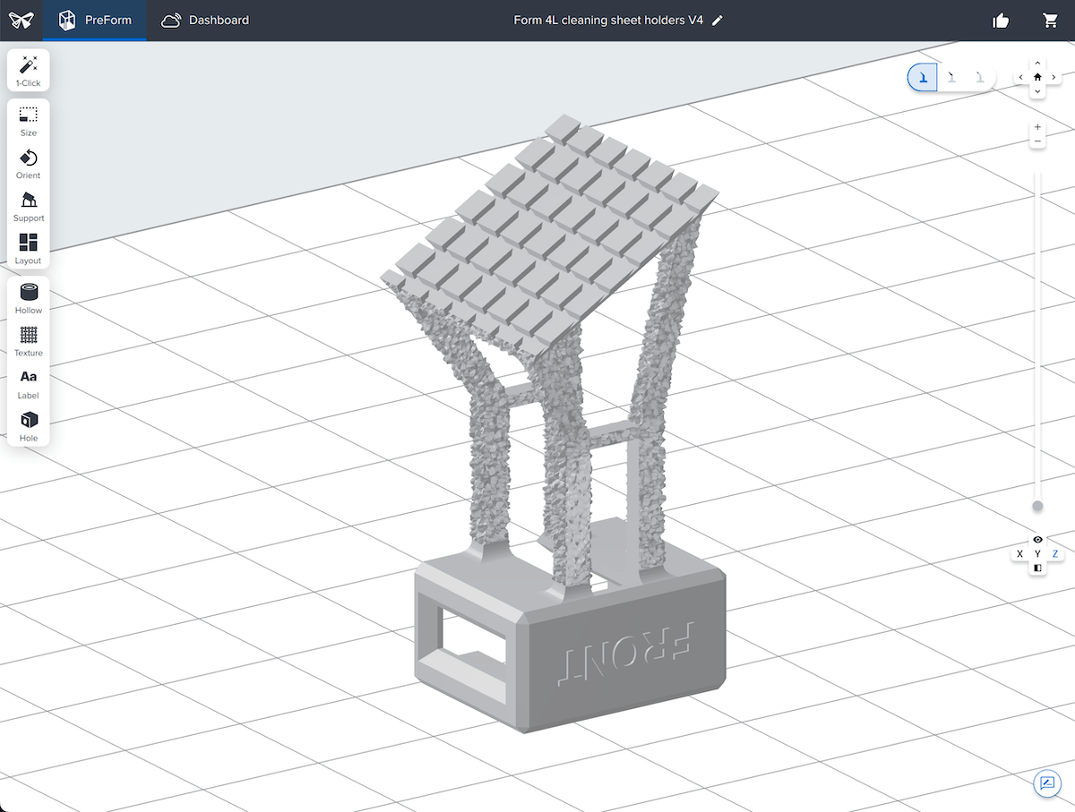Click the layer slicer slider handle

pos(1037,506)
